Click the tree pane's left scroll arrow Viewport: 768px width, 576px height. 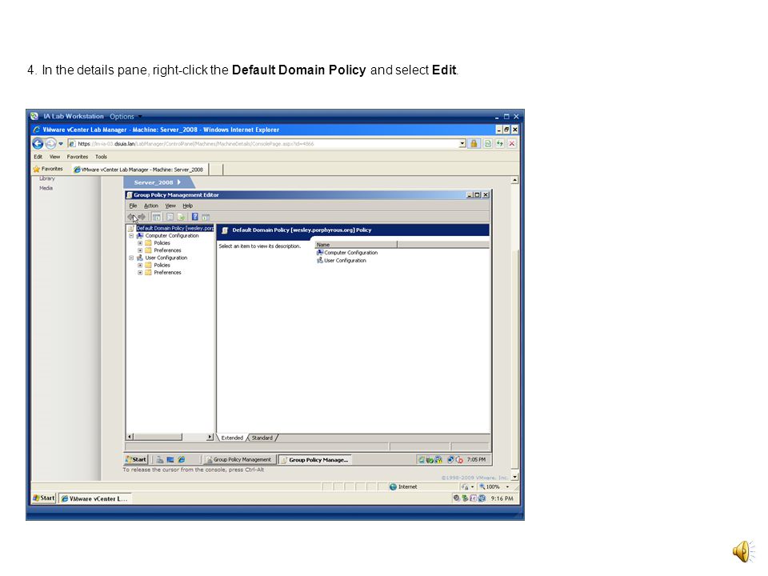click(130, 437)
